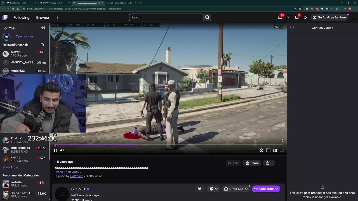Open Whispers envelope icon
The height and width of the screenshot is (201, 358).
[288, 17]
